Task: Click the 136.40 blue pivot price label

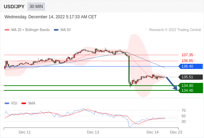Action: pos(191,66)
